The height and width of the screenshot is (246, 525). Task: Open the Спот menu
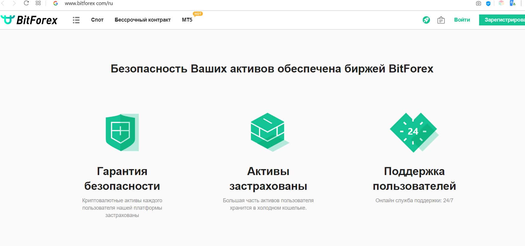tap(97, 20)
